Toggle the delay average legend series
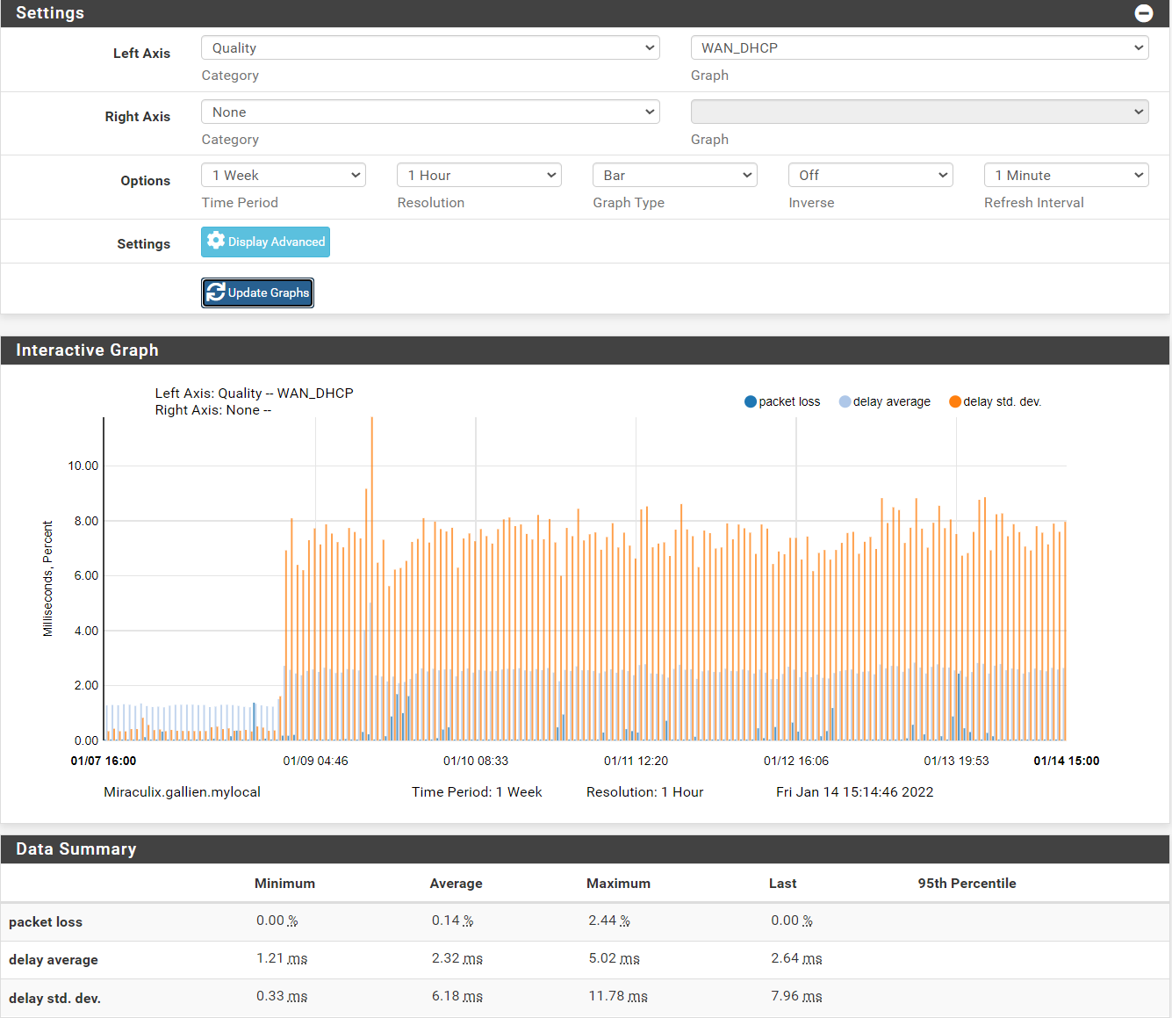Image resolution: width=1172 pixels, height=1018 pixels. (885, 401)
